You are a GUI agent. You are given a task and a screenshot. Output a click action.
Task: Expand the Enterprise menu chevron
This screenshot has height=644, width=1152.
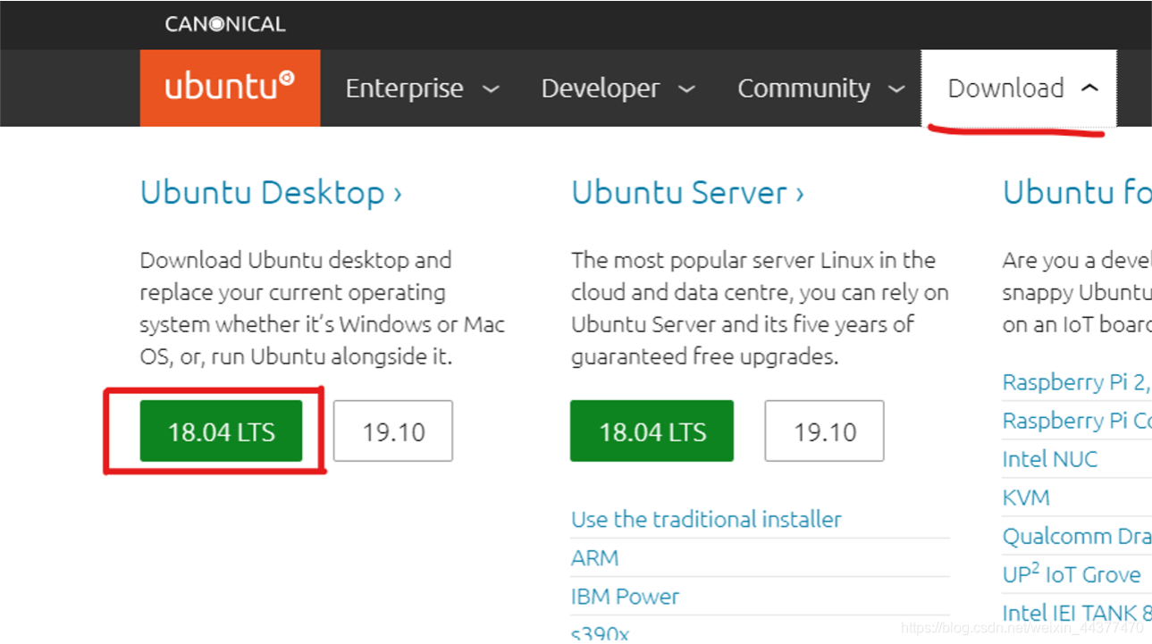491,89
